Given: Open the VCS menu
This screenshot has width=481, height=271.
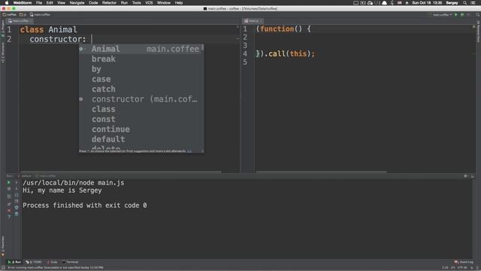Looking at the screenshot, I should click(149, 3).
